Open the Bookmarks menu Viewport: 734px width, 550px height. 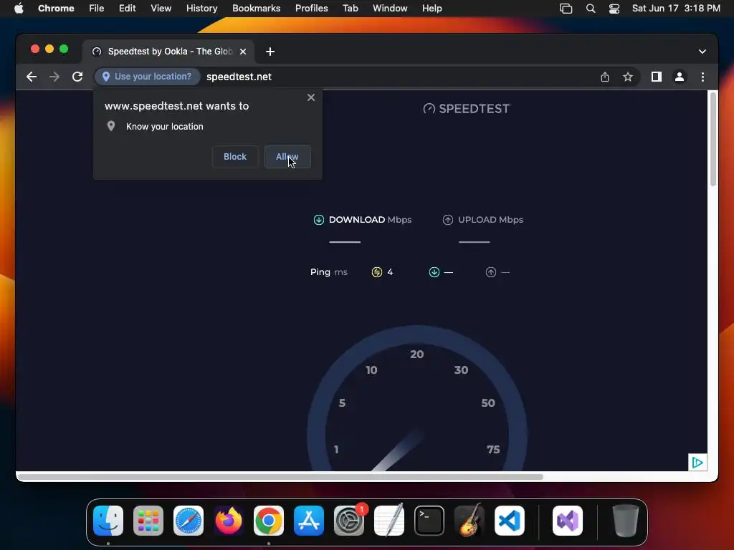(256, 9)
